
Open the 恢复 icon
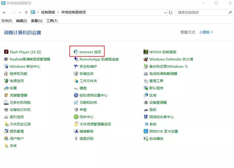click(6, 88)
